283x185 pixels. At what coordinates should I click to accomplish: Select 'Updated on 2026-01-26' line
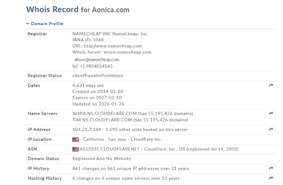pyautogui.click(x=98, y=104)
